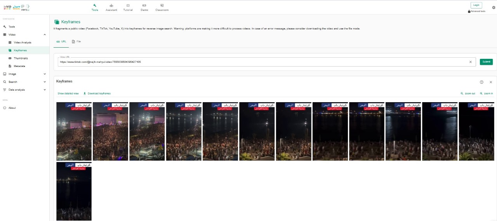Switch to the File tab
Screen dimensions: 497x221
76,41
